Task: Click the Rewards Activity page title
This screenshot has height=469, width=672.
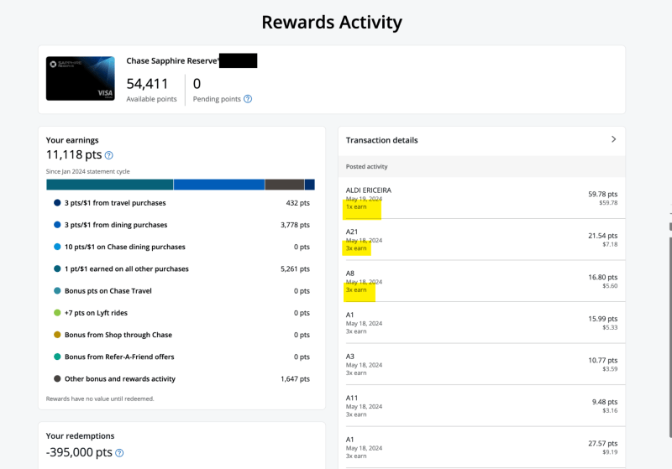Action: pos(332,23)
